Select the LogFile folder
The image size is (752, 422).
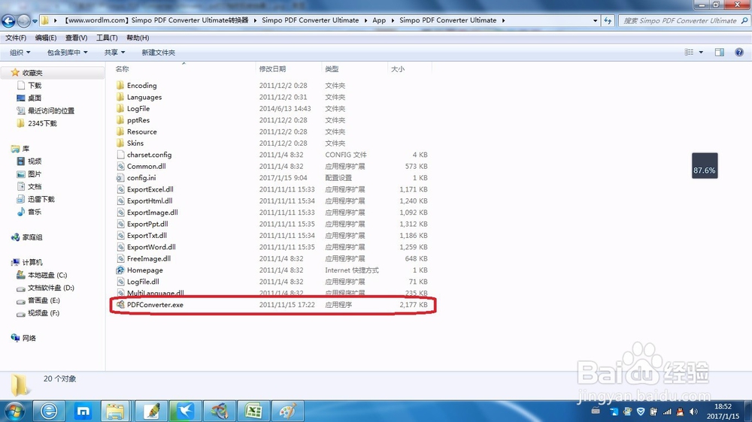pyautogui.click(x=138, y=109)
